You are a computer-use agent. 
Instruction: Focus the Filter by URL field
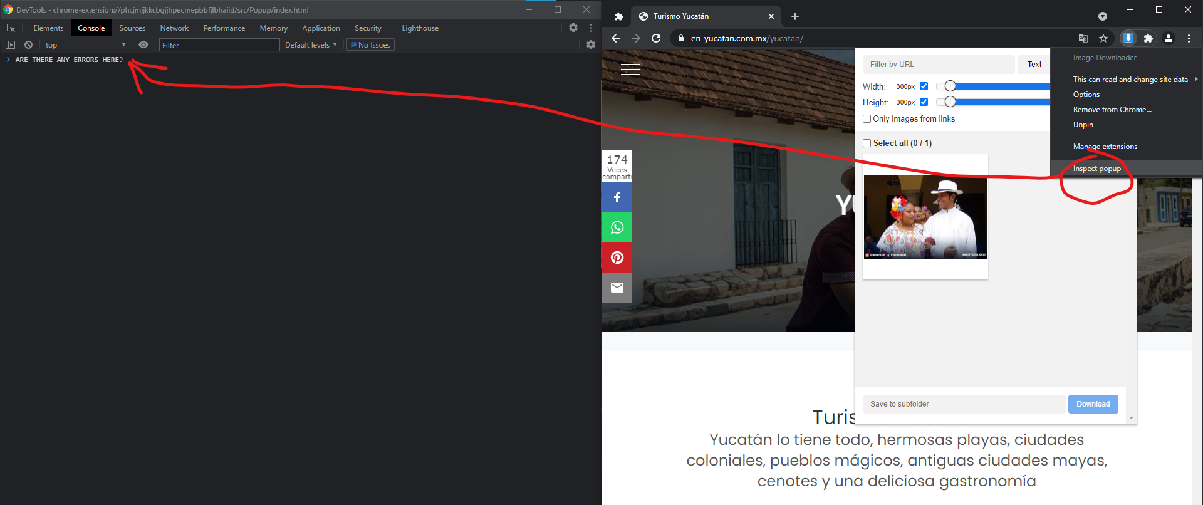(939, 65)
